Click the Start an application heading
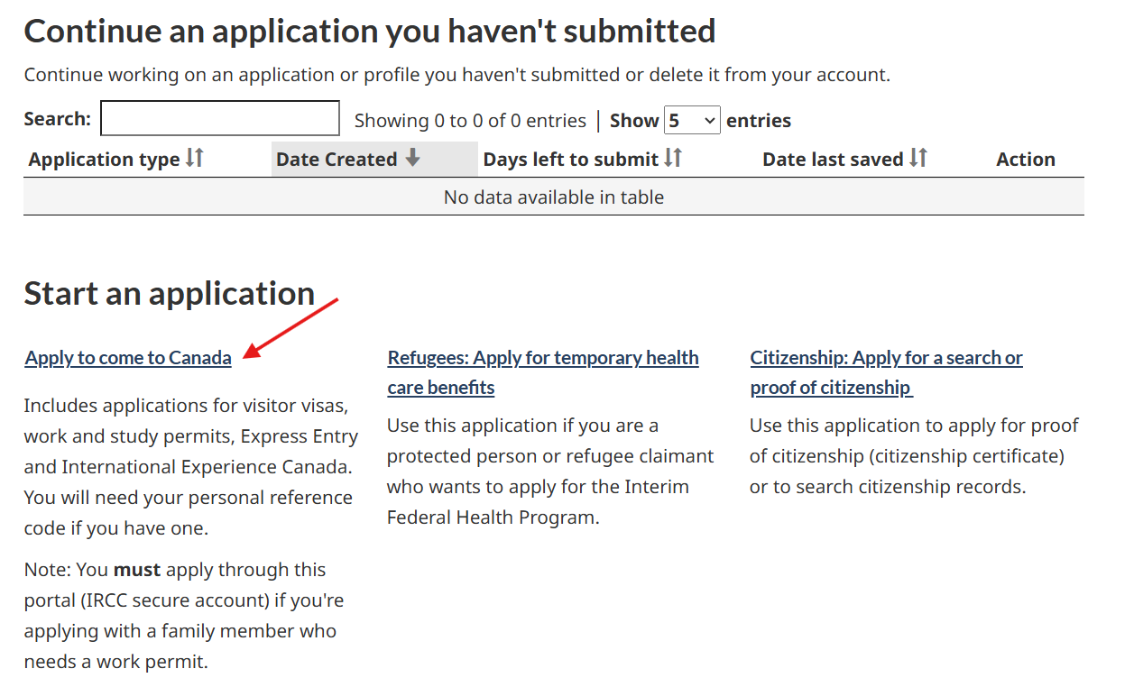Screen dimensions: 1134x687 (170, 294)
